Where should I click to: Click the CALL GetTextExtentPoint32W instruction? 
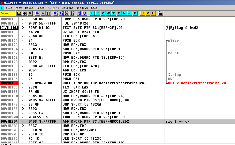coord(104,83)
